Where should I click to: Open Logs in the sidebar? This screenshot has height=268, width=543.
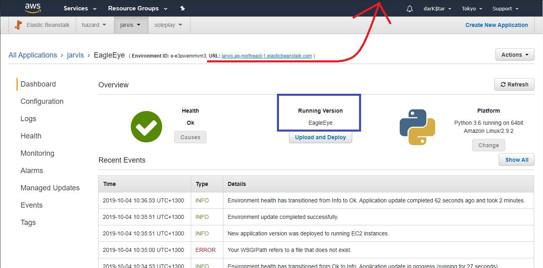click(x=28, y=119)
